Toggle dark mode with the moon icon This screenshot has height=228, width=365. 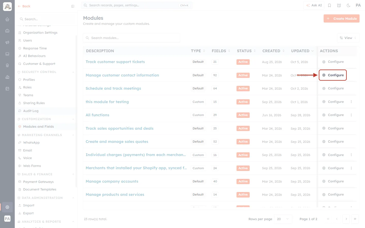click(348, 5)
